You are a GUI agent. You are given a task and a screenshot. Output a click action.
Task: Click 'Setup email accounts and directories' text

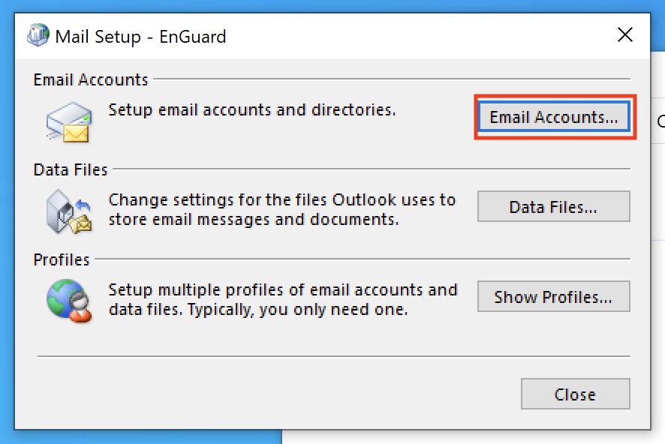252,110
